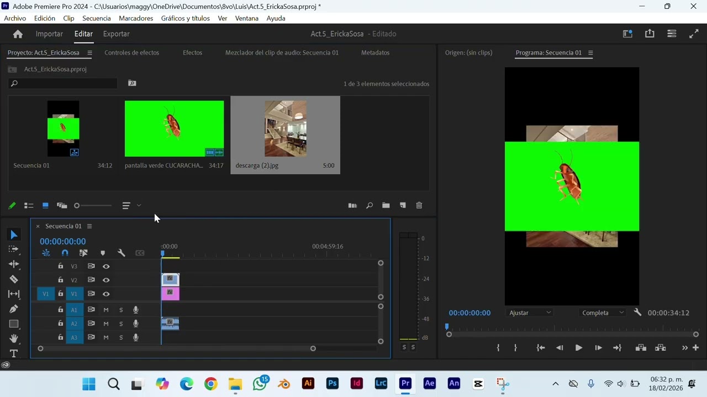Mute audio track A1
Screen dimensions: 707x397
(x=106, y=310)
